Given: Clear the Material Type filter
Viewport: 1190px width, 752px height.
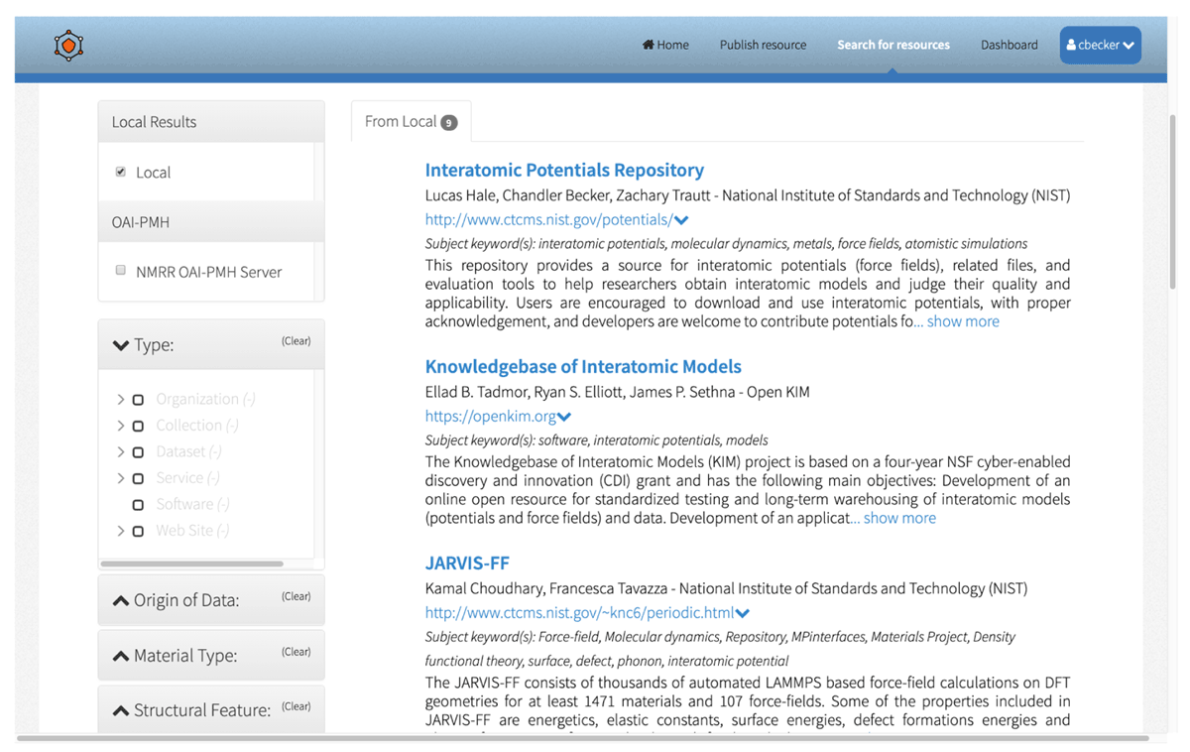Looking at the screenshot, I should point(297,652).
